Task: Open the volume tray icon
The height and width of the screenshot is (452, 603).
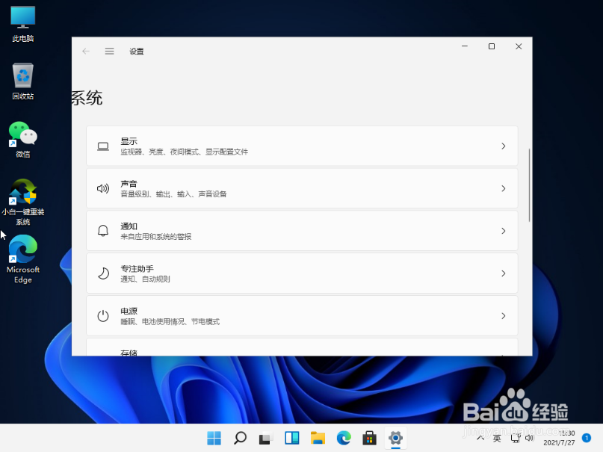Action: (x=530, y=438)
